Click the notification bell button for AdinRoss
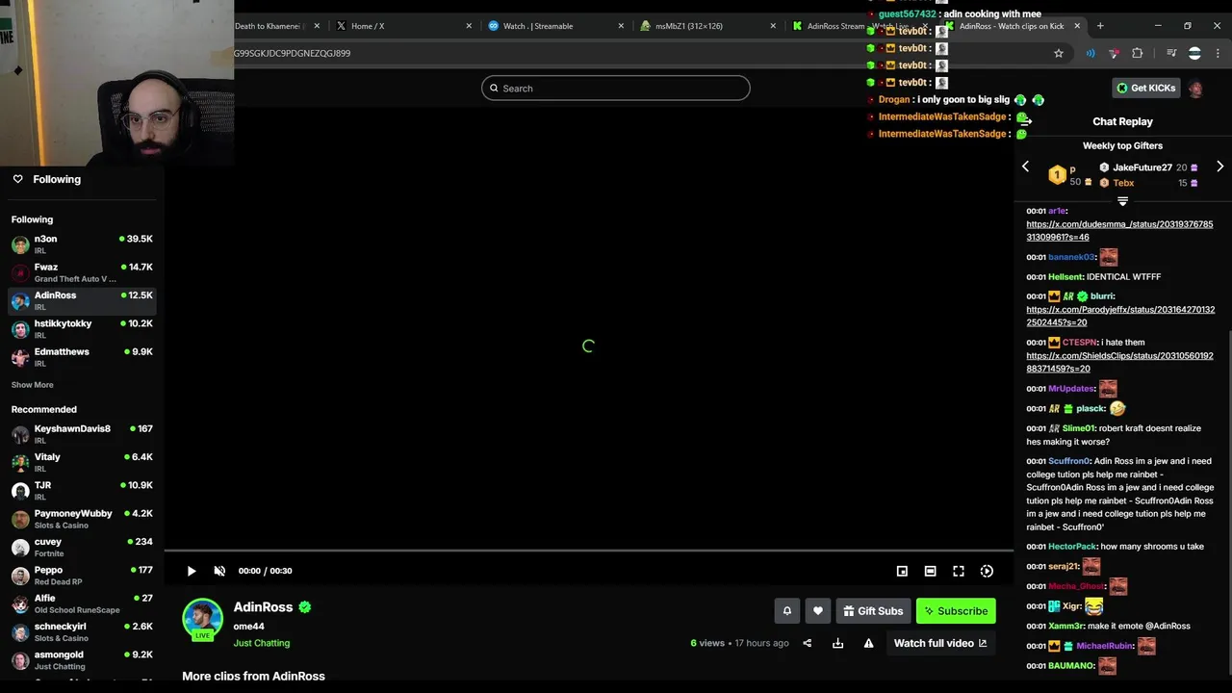Viewport: 1232px width, 693px height. (x=787, y=610)
